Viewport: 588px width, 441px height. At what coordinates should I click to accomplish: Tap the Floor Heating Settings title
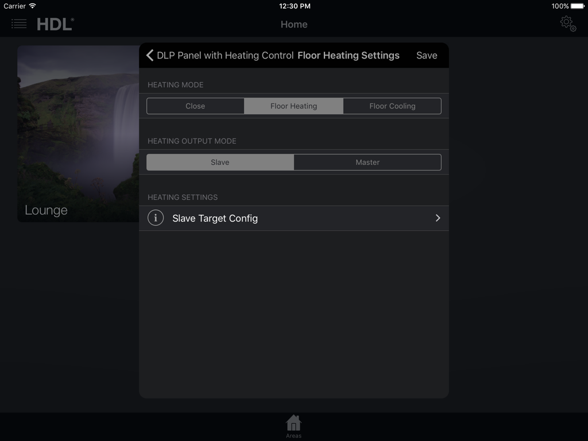[x=349, y=55]
